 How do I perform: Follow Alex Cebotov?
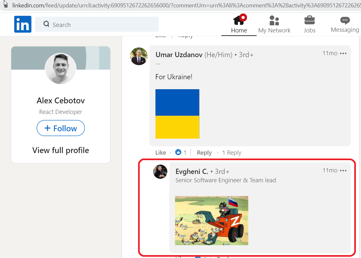(61, 128)
